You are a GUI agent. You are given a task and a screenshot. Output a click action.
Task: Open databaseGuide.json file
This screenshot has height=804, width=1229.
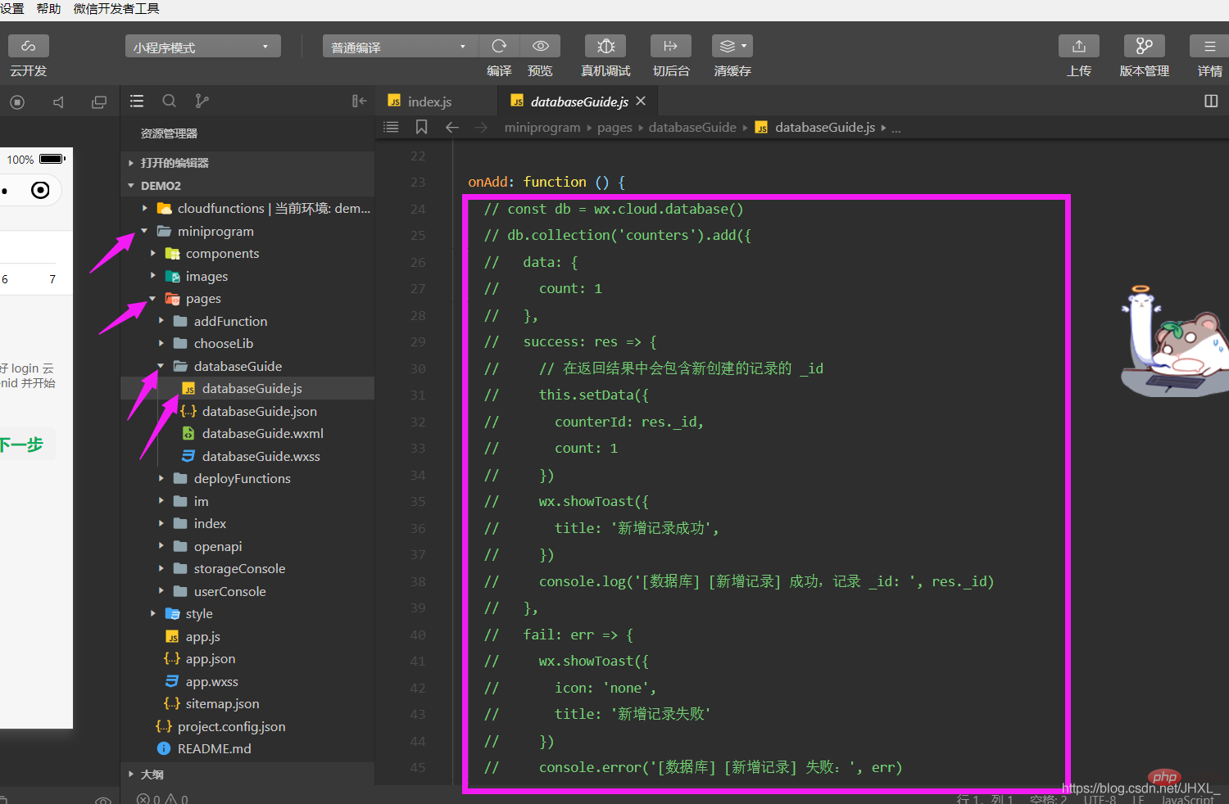coord(247,411)
